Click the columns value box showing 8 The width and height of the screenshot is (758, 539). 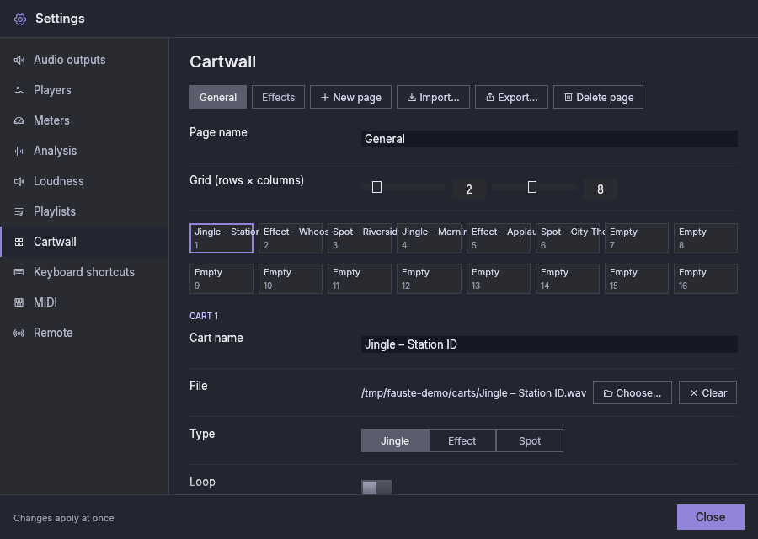(x=601, y=189)
